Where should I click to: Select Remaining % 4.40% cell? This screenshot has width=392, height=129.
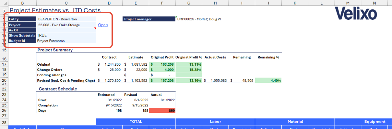coord(268,81)
